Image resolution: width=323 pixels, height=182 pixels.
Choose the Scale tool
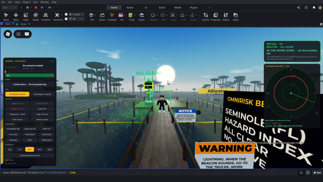(26, 16)
